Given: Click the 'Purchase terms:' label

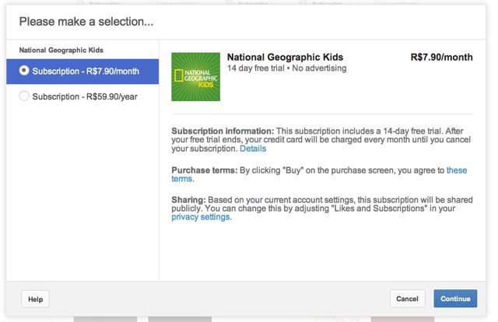Looking at the screenshot, I should (x=205, y=170).
